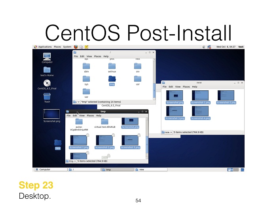Viewport: 277px width, 207px height.
Task: Select the selinux folder
Action: point(112,68)
